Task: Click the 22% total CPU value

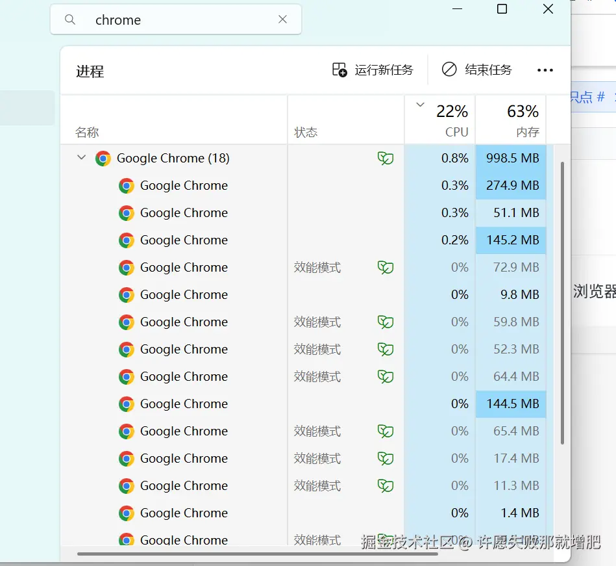Action: point(452,111)
